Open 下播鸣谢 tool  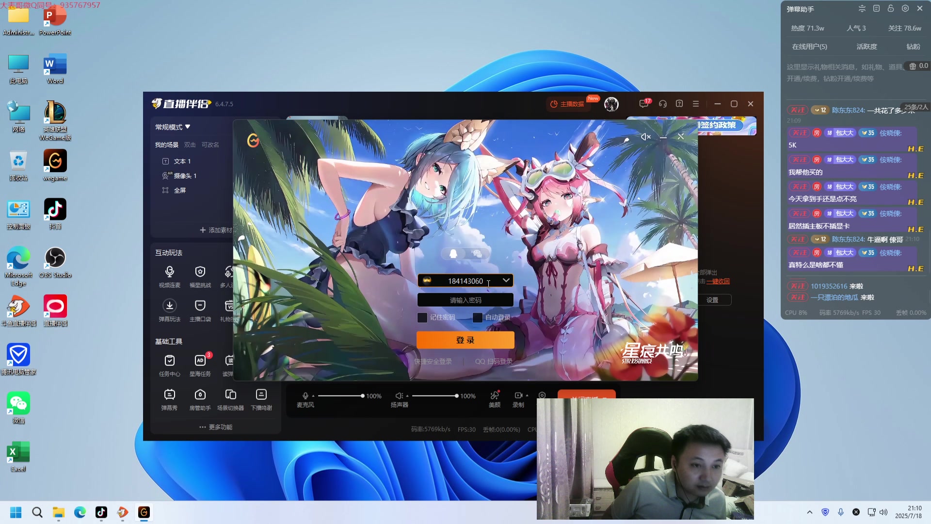point(261,399)
